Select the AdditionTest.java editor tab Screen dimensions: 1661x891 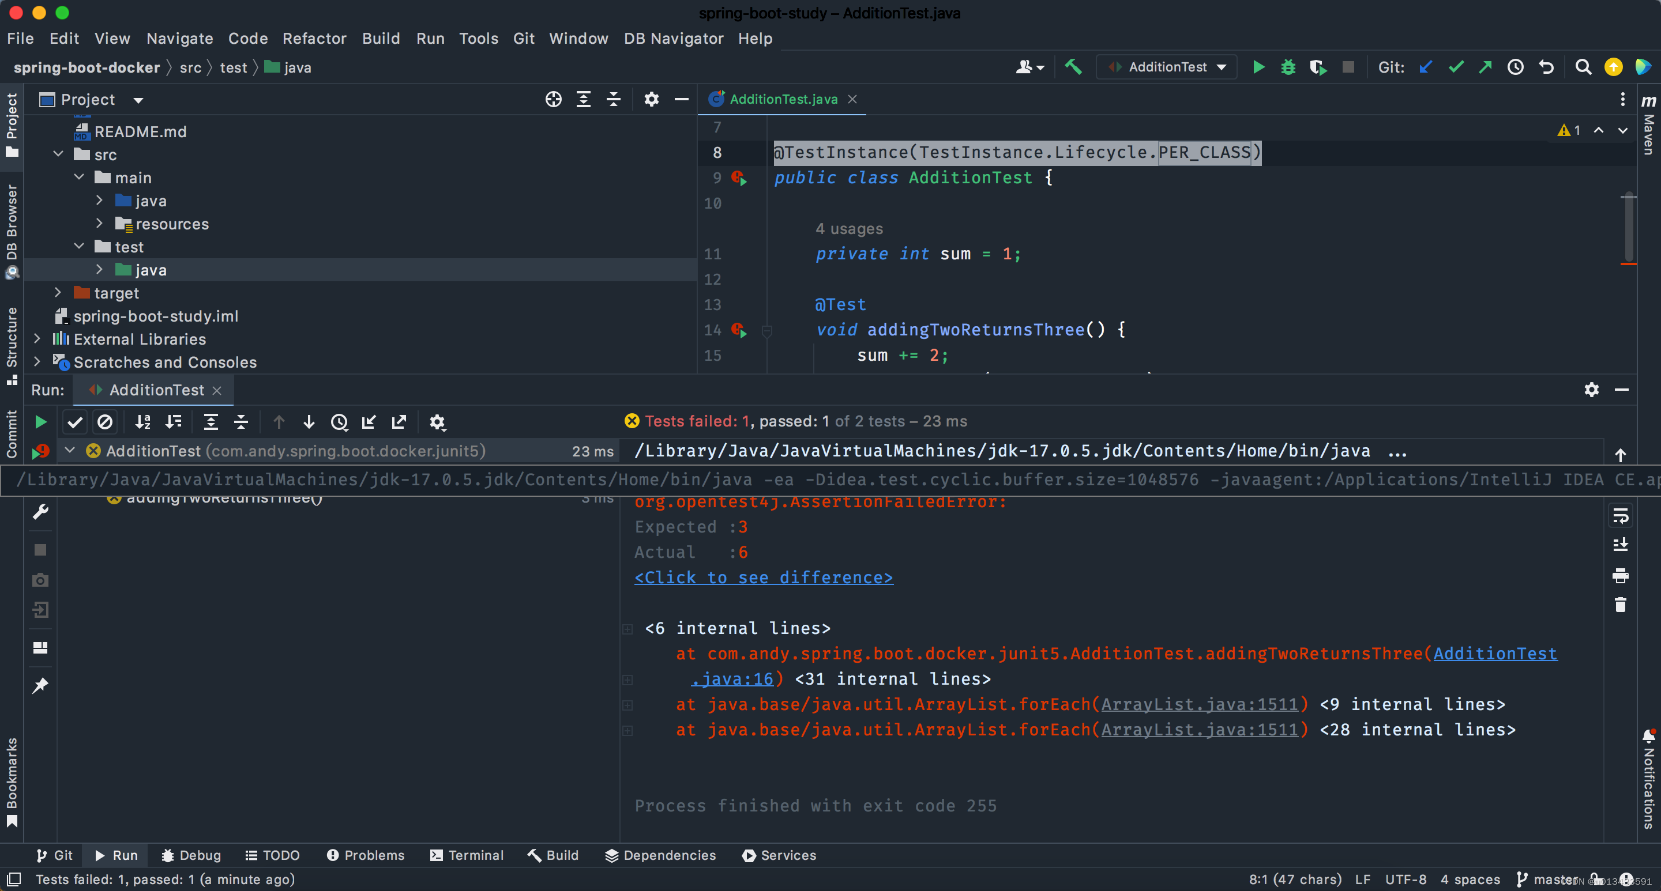tap(783, 99)
